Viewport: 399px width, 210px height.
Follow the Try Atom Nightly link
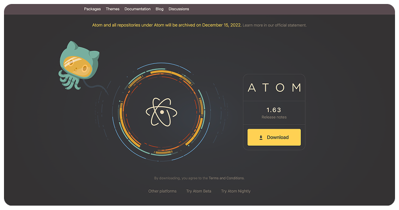[235, 191]
